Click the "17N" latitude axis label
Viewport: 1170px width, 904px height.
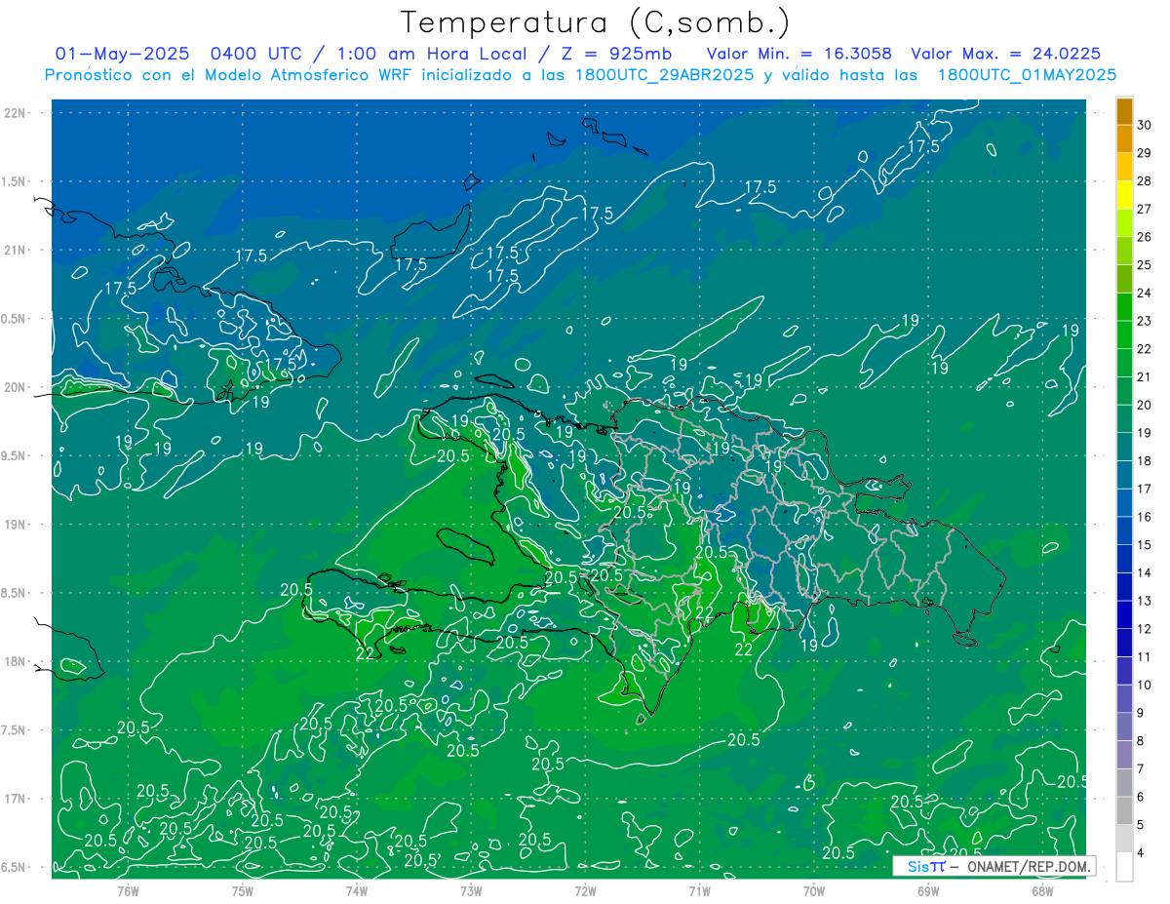(x=15, y=799)
